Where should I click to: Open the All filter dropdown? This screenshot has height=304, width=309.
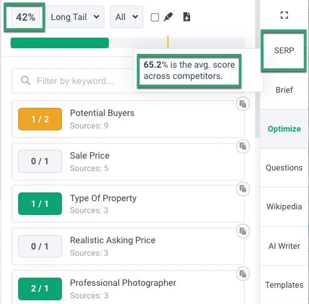[x=126, y=17]
